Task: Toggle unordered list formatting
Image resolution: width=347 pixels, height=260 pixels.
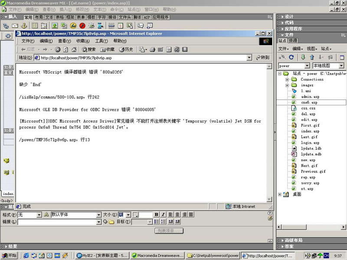Action: click(157, 221)
